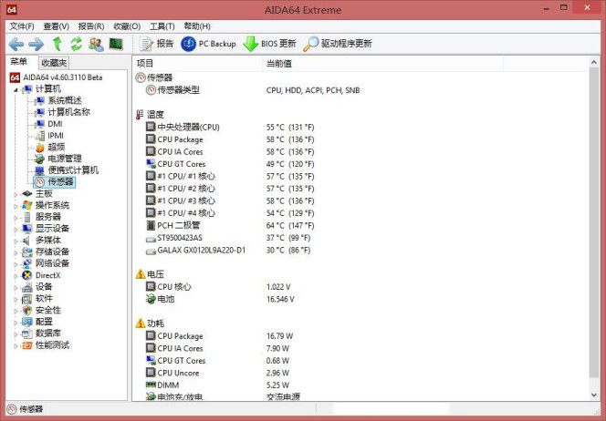Click the 安全性 shield icon
Image resolution: width=606 pixels, height=421 pixels.
pos(27,310)
